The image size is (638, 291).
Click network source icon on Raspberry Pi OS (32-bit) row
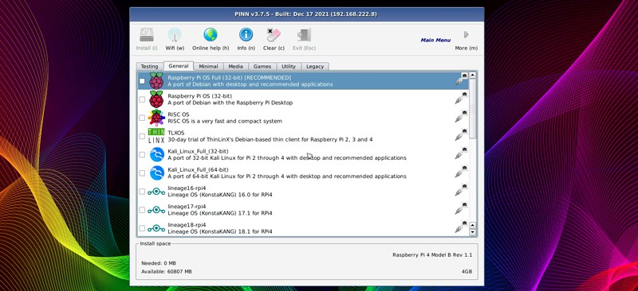coord(461,98)
